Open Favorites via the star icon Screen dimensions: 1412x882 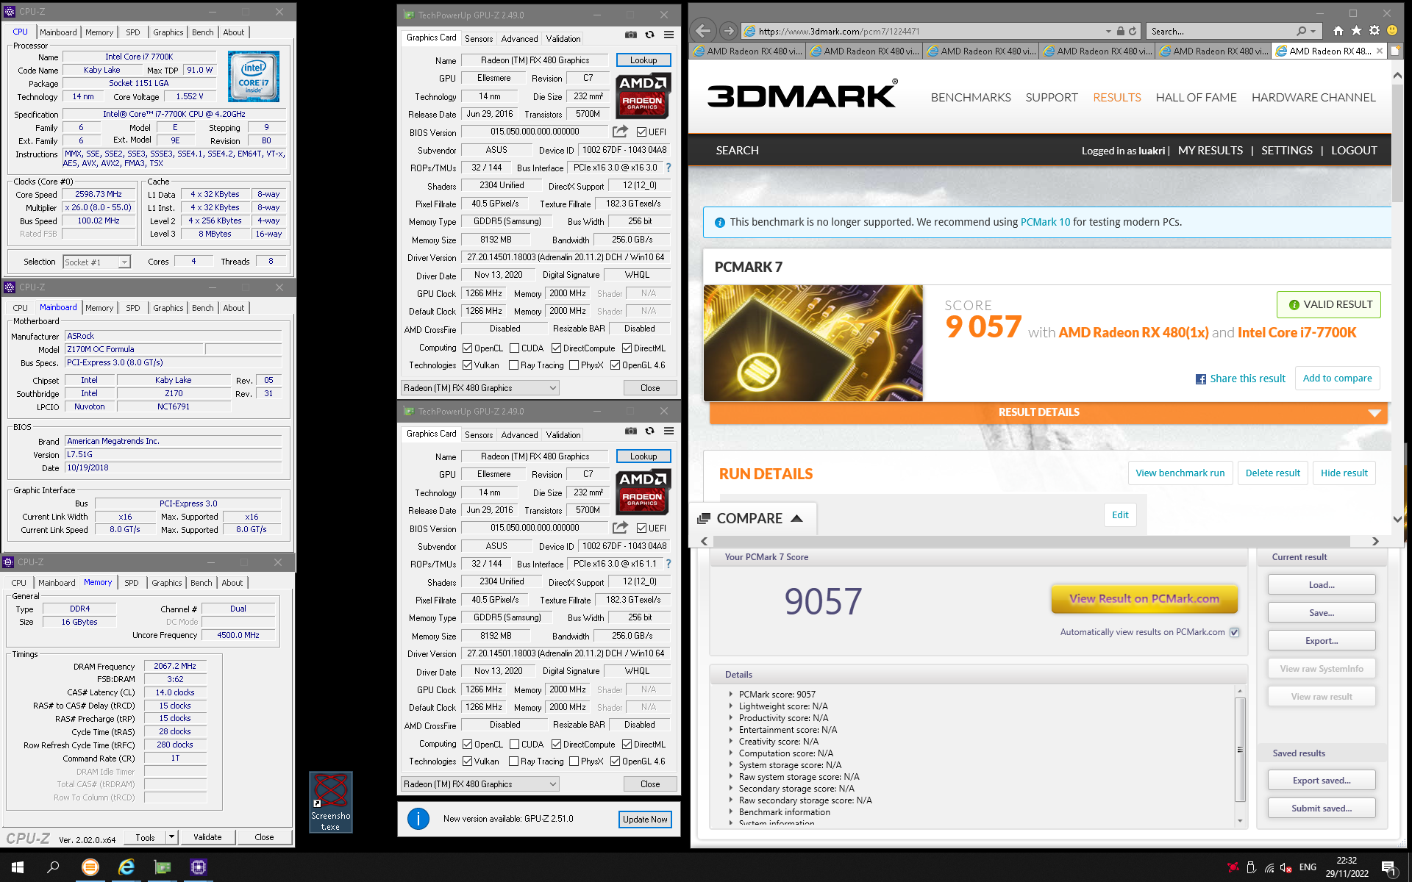1356,31
